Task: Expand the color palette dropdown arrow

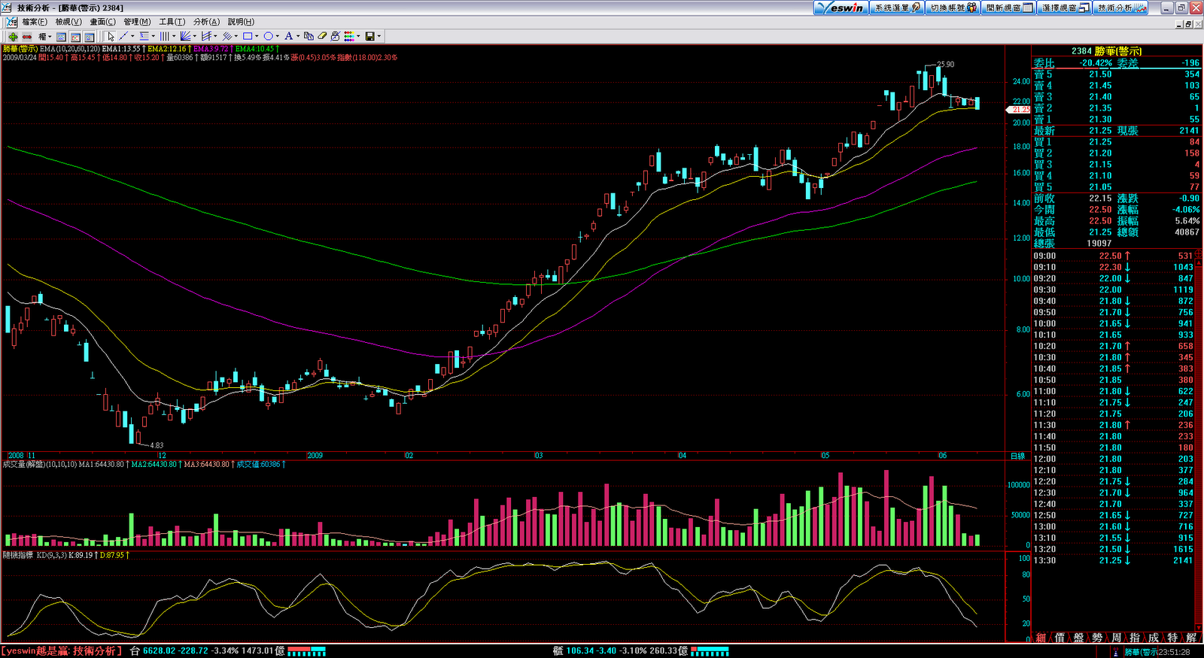Action: click(x=358, y=36)
